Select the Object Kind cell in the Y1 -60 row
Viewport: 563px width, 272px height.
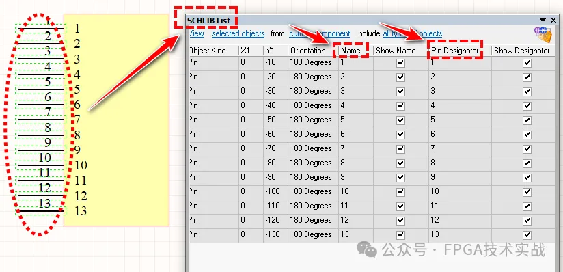[x=214, y=135]
